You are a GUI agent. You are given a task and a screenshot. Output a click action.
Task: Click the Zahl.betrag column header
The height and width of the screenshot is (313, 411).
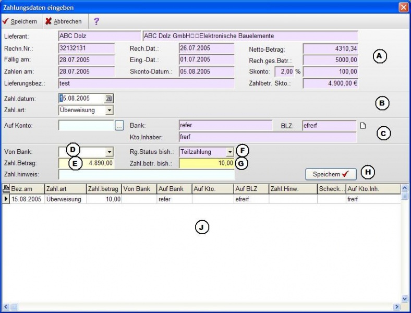pos(104,189)
